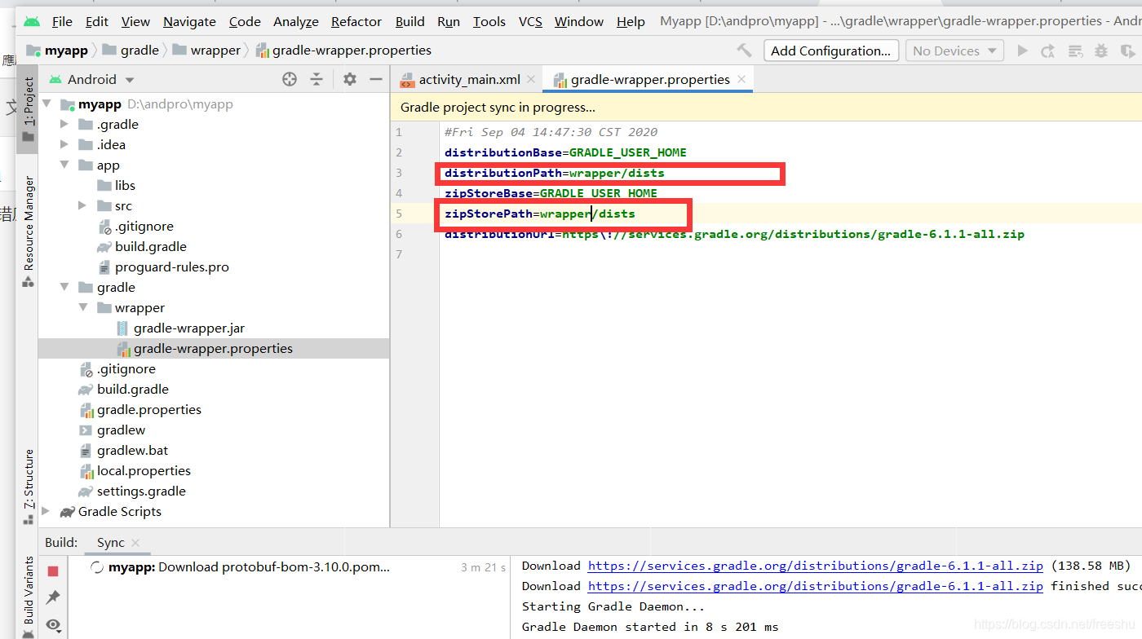
Task: Click the Select Opened File target icon
Action: [290, 79]
